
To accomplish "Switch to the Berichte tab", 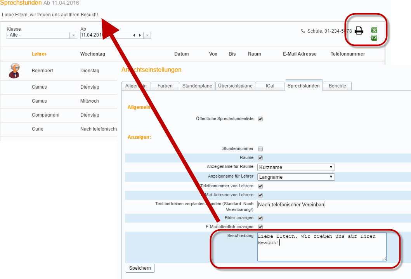I will tap(337, 86).
